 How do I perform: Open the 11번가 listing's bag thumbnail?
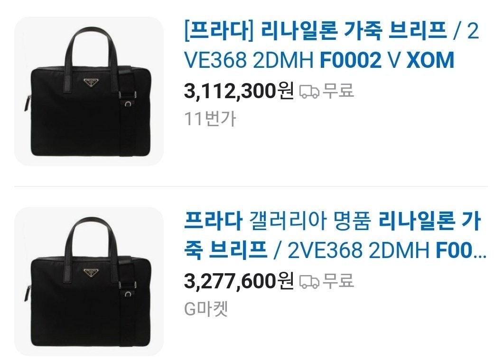coord(89,91)
